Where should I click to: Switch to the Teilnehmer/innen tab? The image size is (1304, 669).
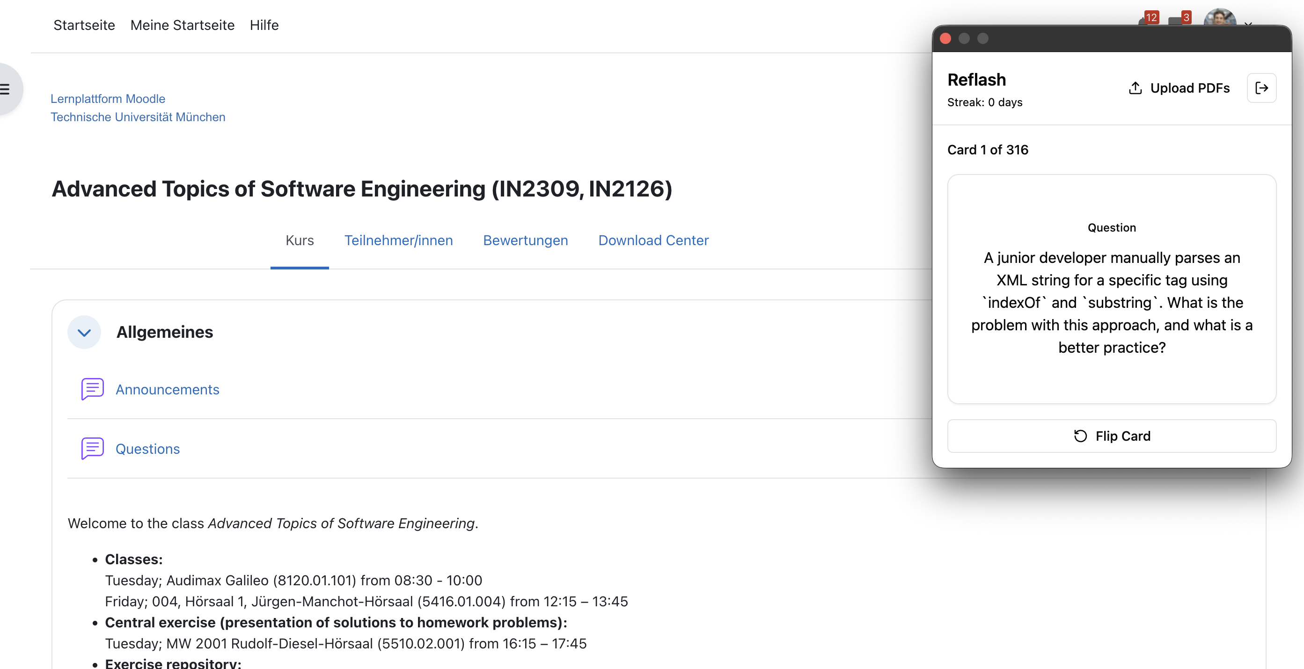tap(398, 240)
